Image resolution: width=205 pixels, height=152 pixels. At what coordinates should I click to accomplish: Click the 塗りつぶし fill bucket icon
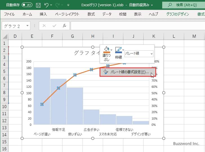[106, 50]
